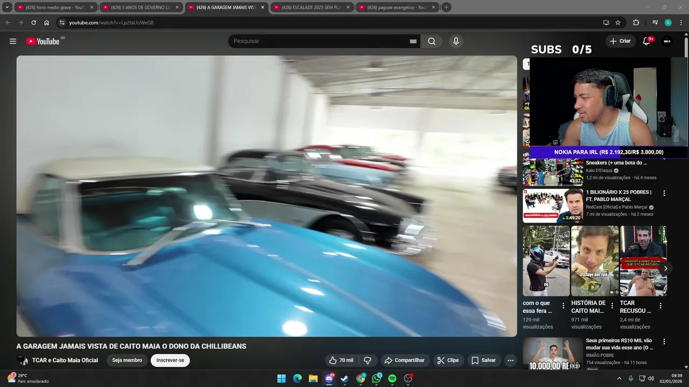
Task: Open WhatsApp from the taskbar
Action: coord(376,378)
